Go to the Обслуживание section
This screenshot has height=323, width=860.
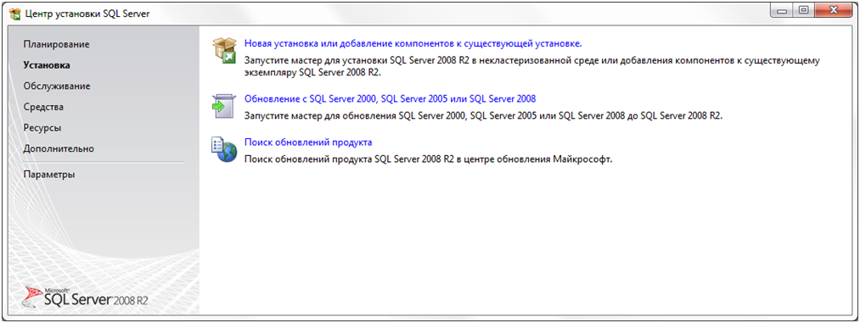[x=57, y=86]
